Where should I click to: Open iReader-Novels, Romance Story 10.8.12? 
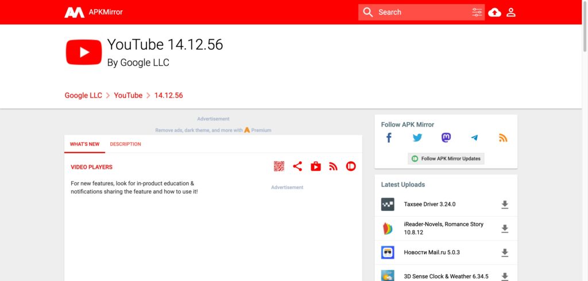(444, 228)
